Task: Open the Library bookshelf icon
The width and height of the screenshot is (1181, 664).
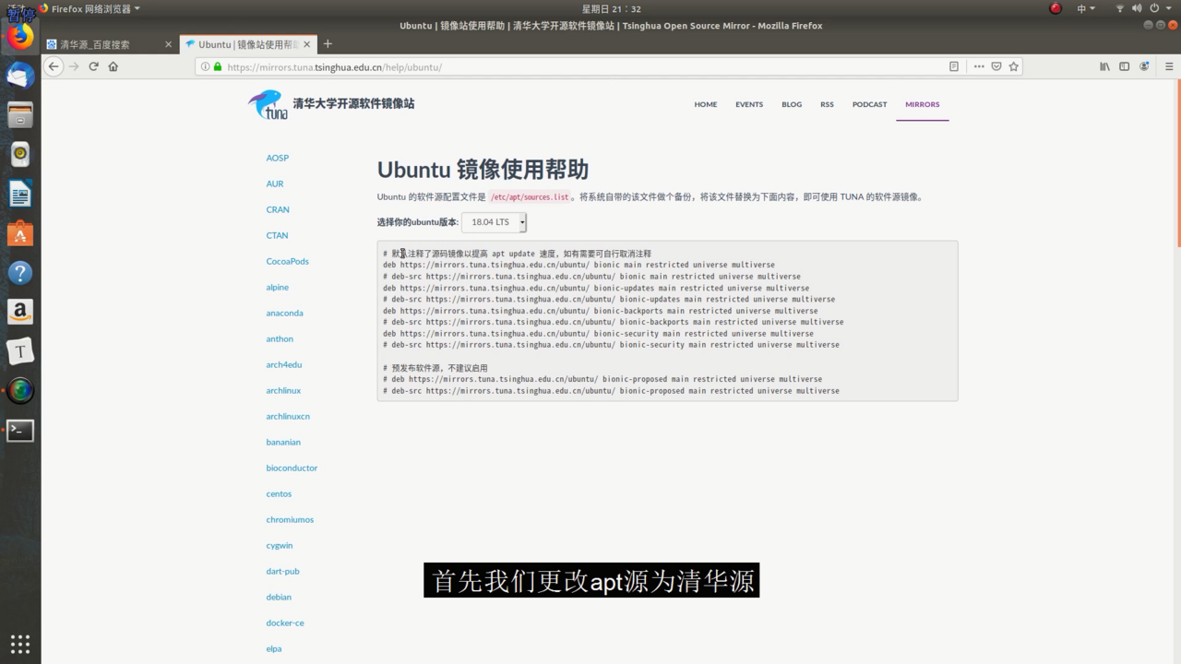Action: (1104, 66)
